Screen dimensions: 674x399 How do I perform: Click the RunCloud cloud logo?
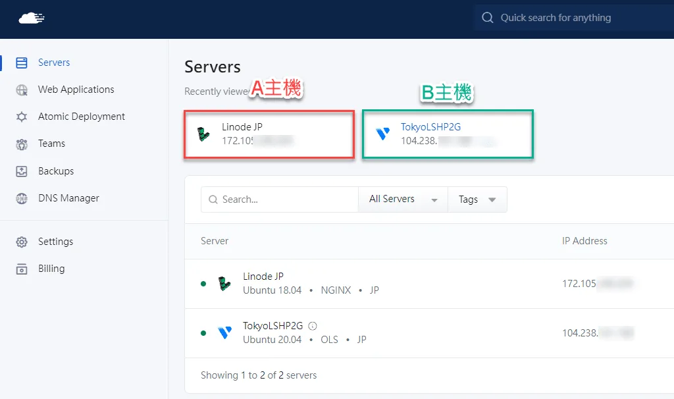click(32, 18)
